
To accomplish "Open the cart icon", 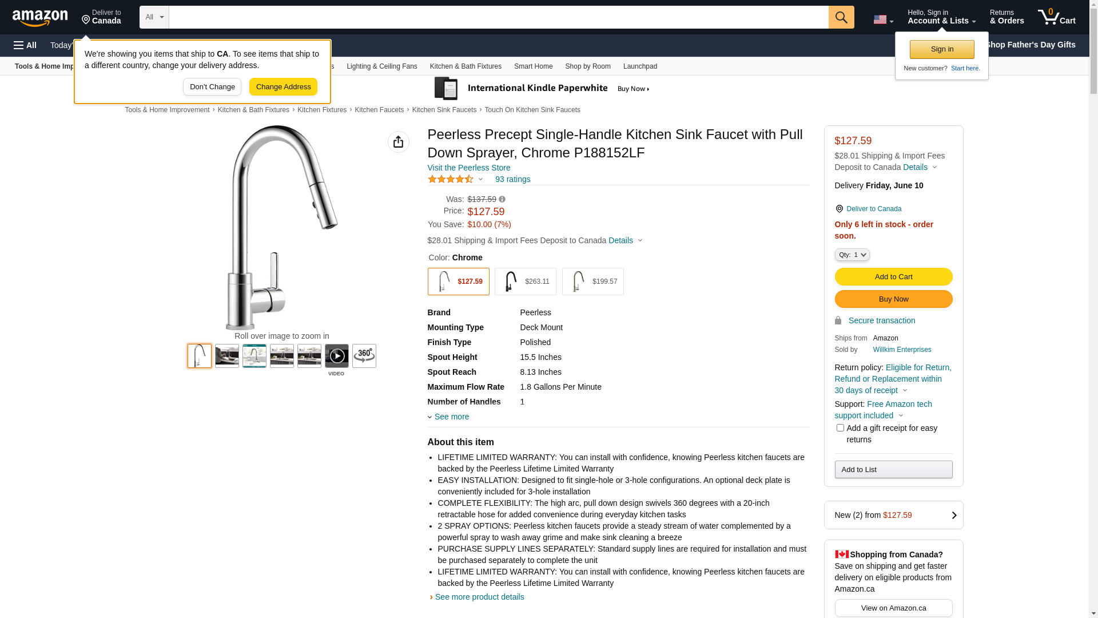I will click(1056, 17).
